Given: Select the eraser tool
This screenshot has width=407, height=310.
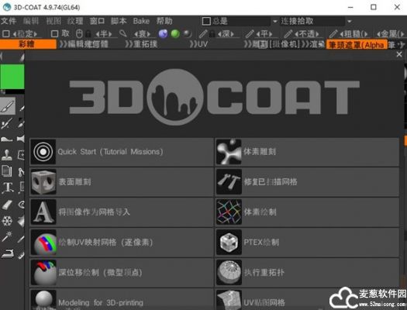Looking at the screenshot, I should pyautogui.click(x=7, y=205).
